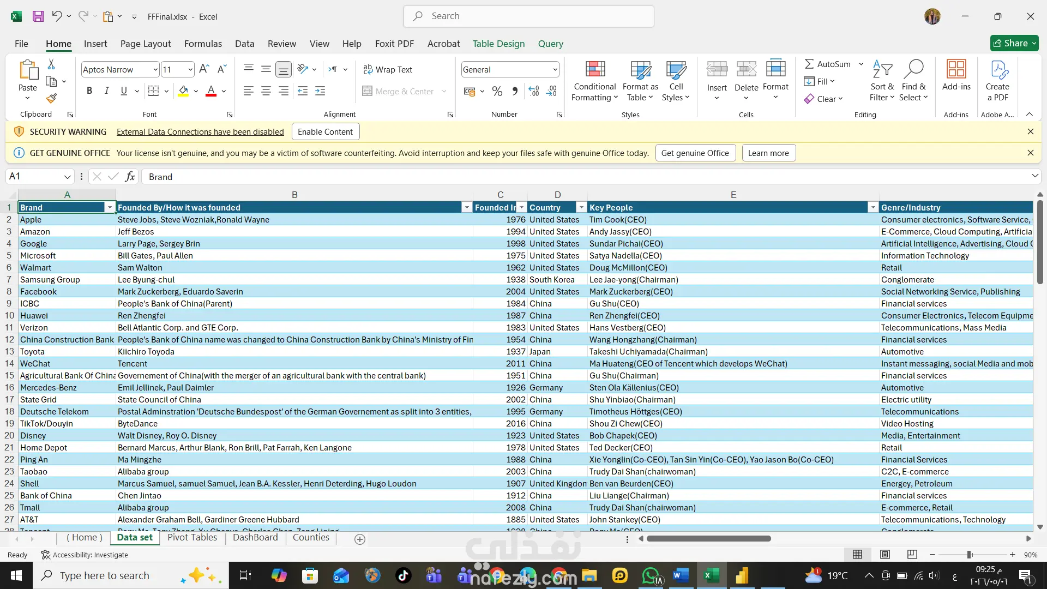The height and width of the screenshot is (589, 1047).
Task: Switch to the Pivot Tables sheet
Action: point(192,537)
